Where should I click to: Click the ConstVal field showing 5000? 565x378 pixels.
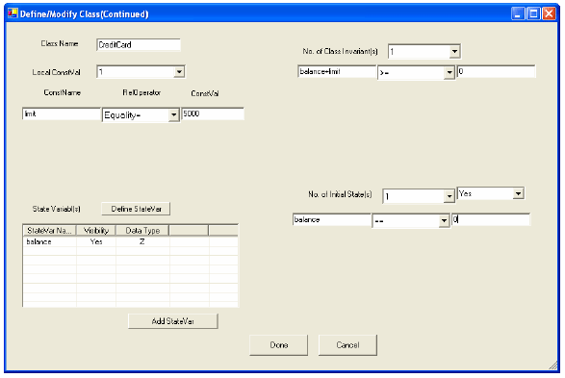(213, 113)
